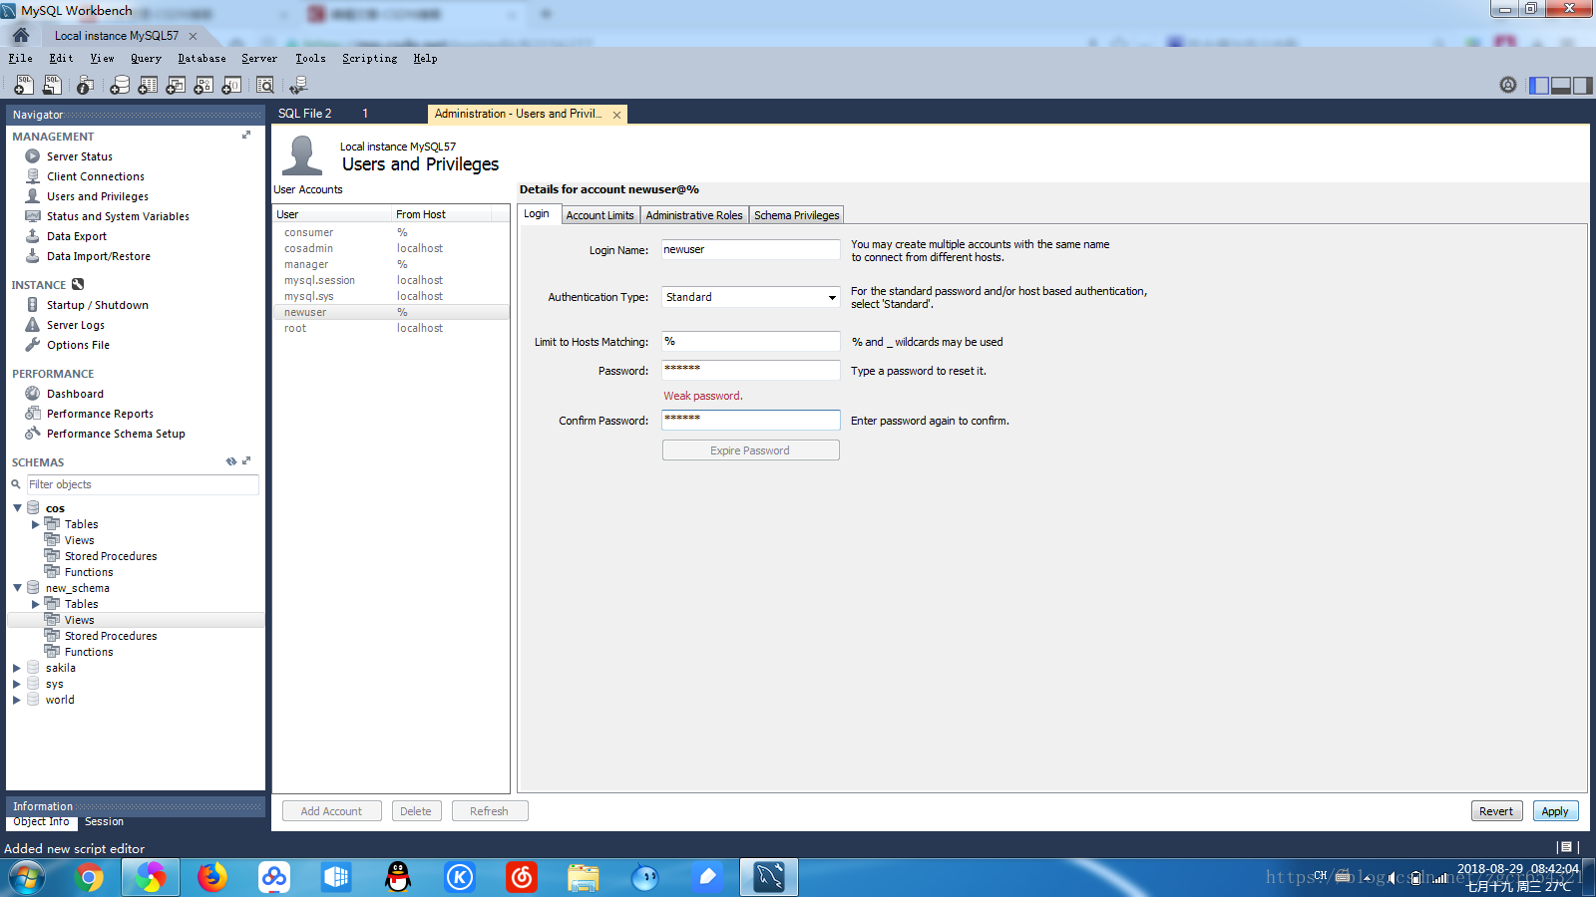Click the Add Account button
The height and width of the screenshot is (897, 1596).
pyautogui.click(x=332, y=811)
